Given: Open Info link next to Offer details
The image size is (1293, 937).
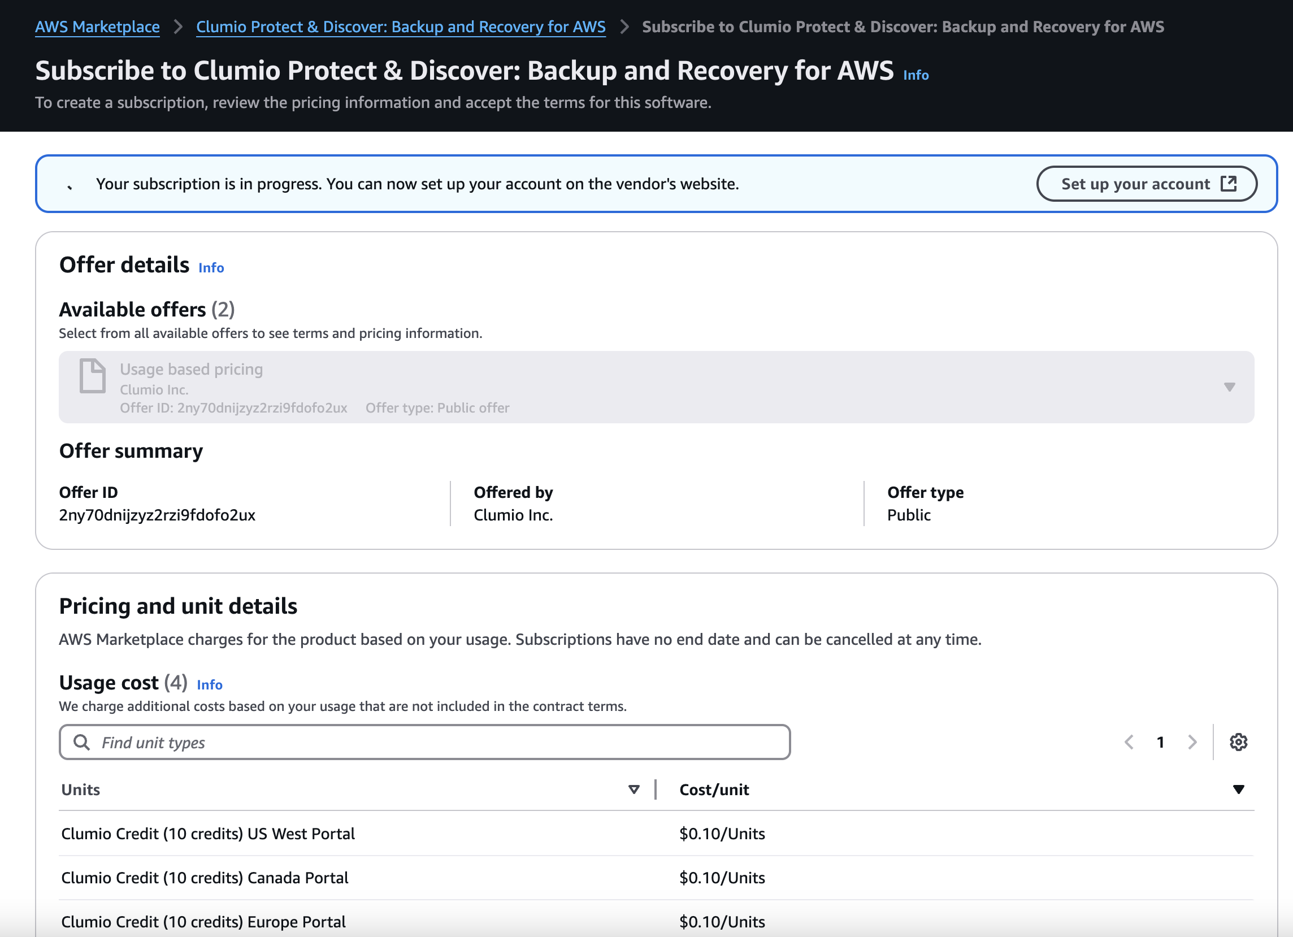Looking at the screenshot, I should [x=211, y=268].
